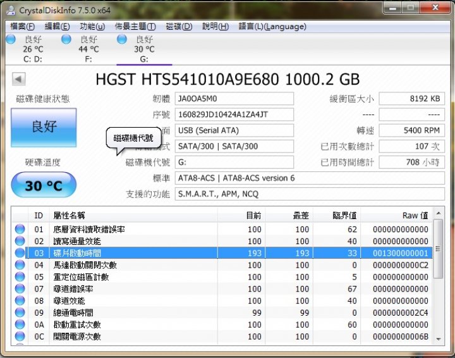Open the 編輯(E) menu
Viewport: 455px width, 358px height.
[x=57, y=27]
